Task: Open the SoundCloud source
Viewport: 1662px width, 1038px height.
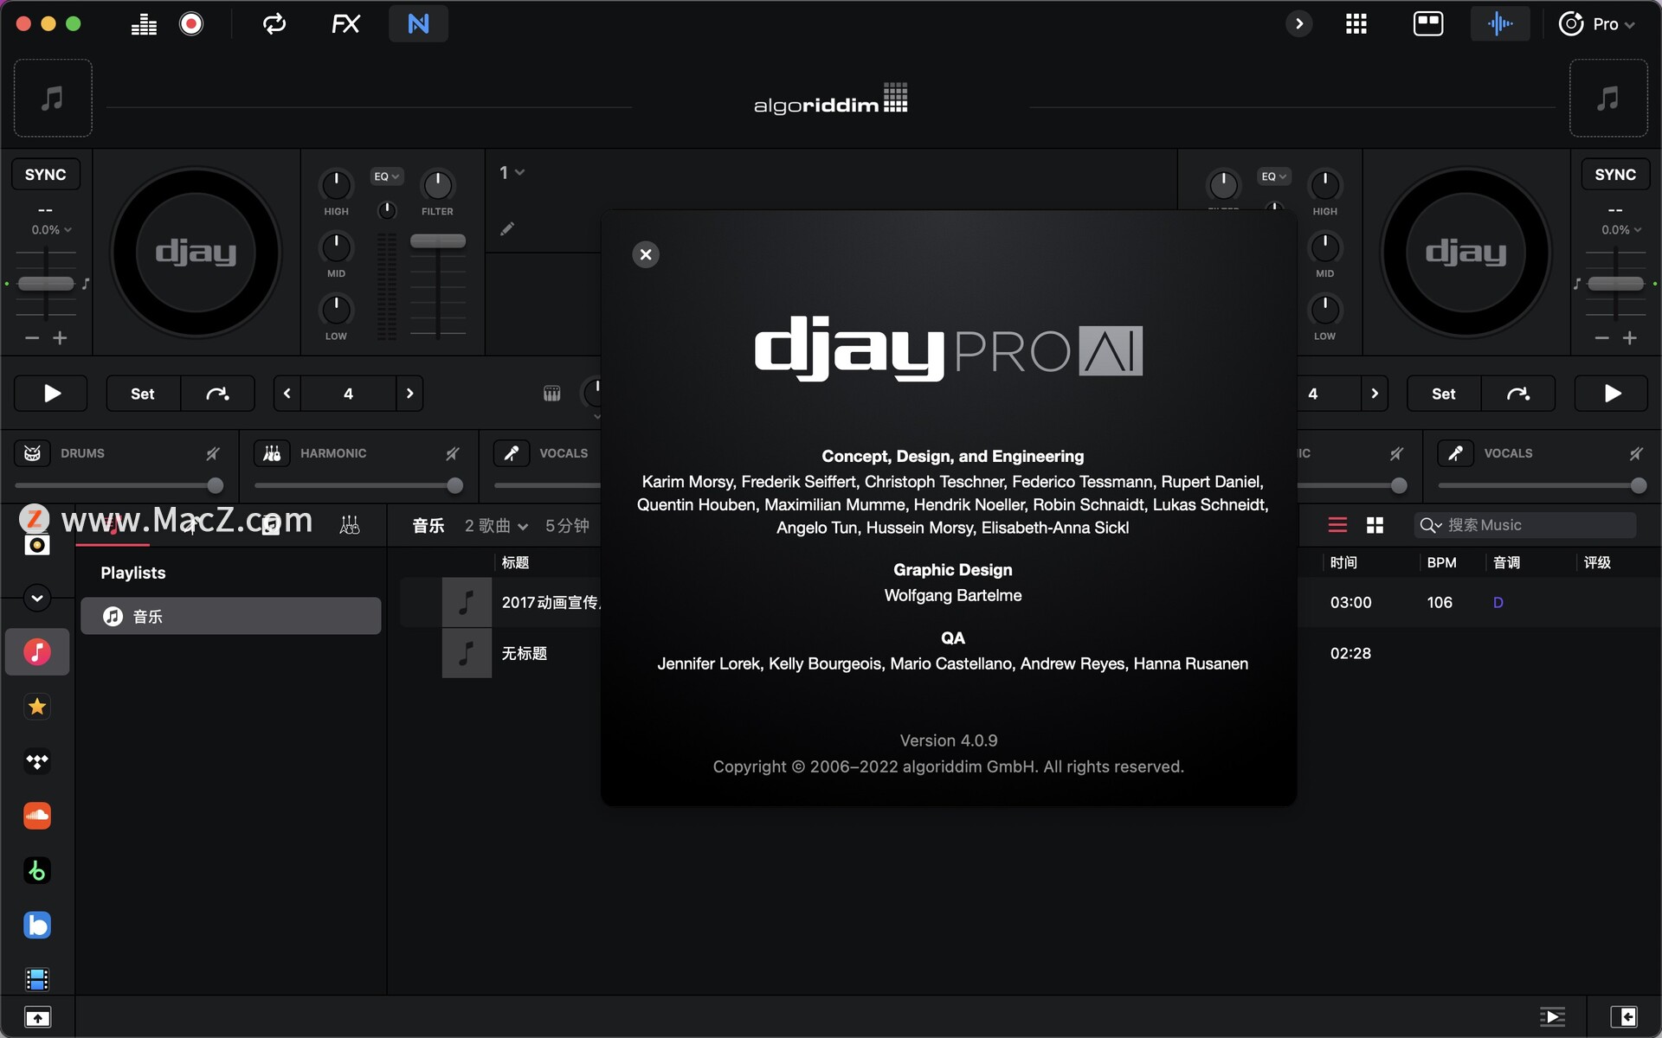Action: [x=37, y=816]
